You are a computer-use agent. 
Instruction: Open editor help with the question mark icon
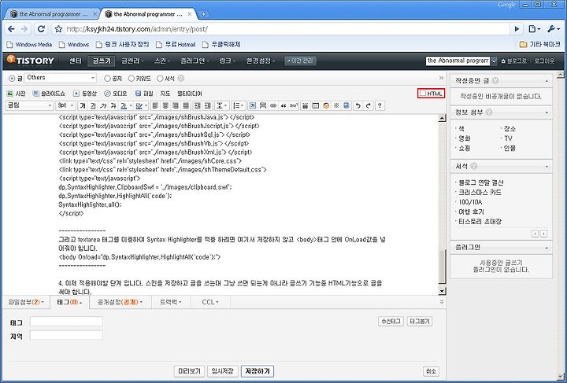[380, 105]
